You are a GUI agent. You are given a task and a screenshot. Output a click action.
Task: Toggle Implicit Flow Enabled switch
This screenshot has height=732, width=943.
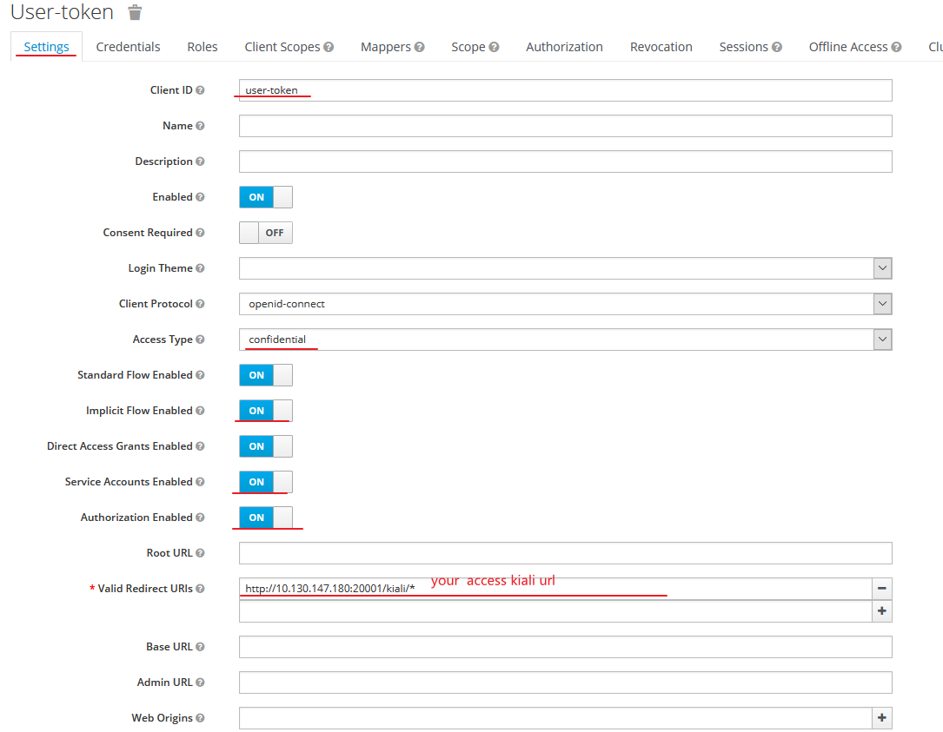(266, 411)
